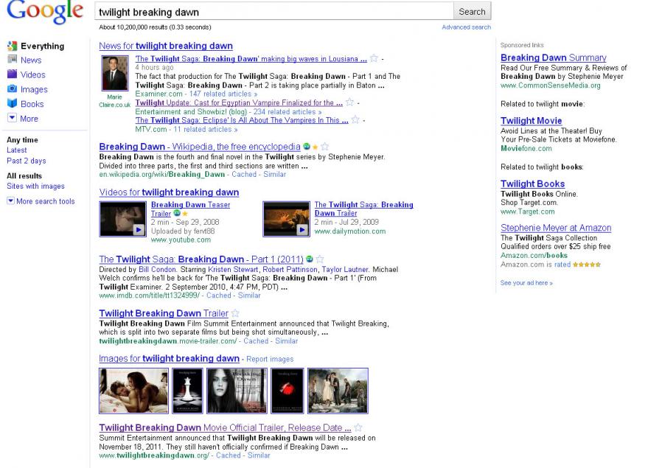Open 11 related articles MTV link

click(206, 129)
